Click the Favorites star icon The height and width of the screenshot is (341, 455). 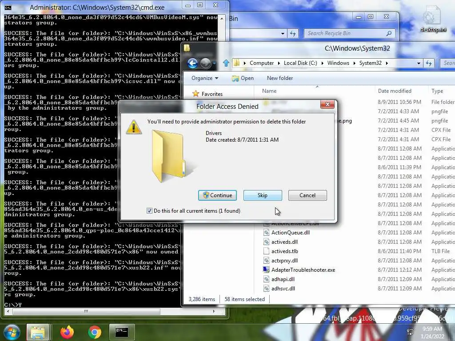coord(196,94)
